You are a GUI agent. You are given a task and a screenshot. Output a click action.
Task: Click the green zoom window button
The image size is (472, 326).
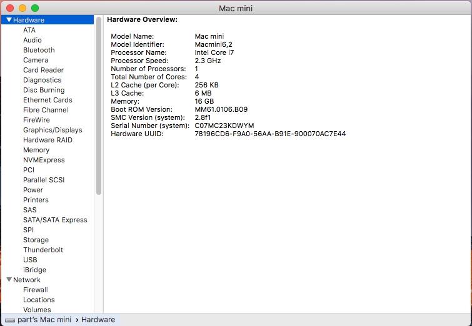[x=35, y=8]
